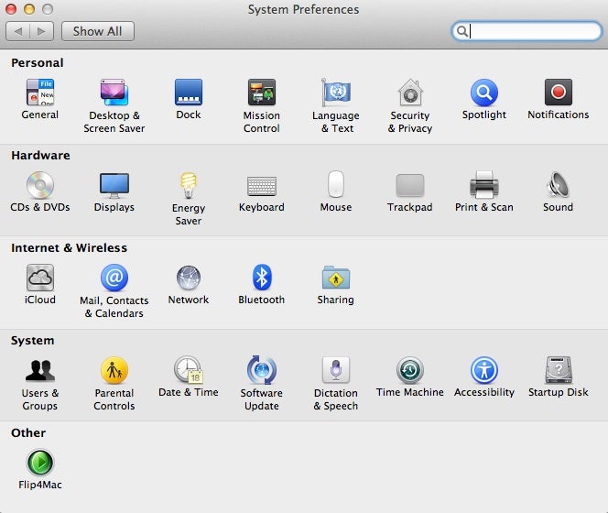Screen dimensions: 608x513
Task: Click the Print & Scan icon
Action: 483,186
